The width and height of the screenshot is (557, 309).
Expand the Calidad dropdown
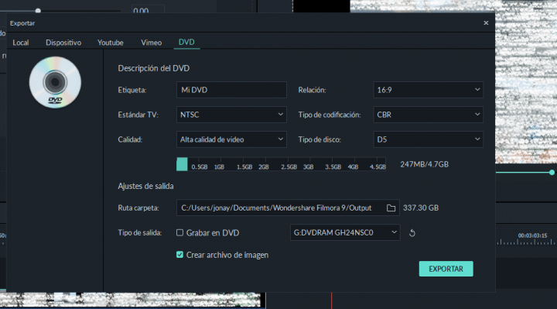tap(231, 139)
